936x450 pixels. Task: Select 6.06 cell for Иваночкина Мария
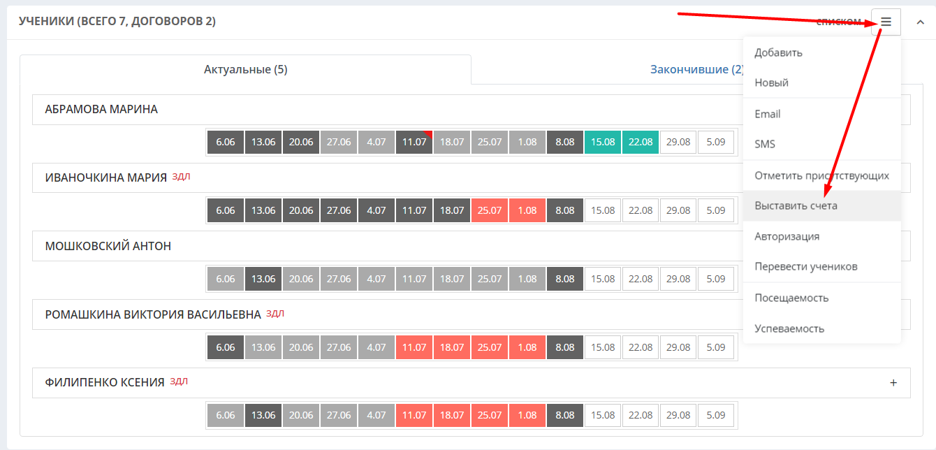point(226,210)
